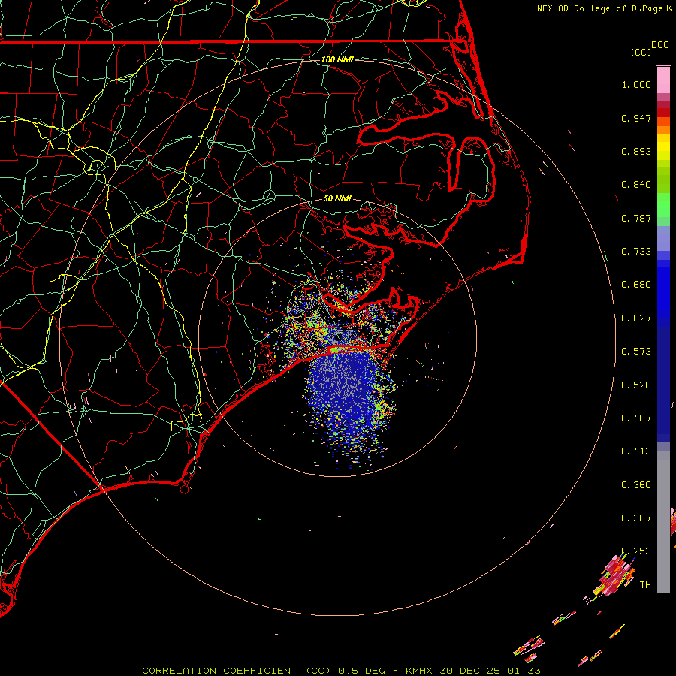Click the 0.467 legend value

coord(636,418)
